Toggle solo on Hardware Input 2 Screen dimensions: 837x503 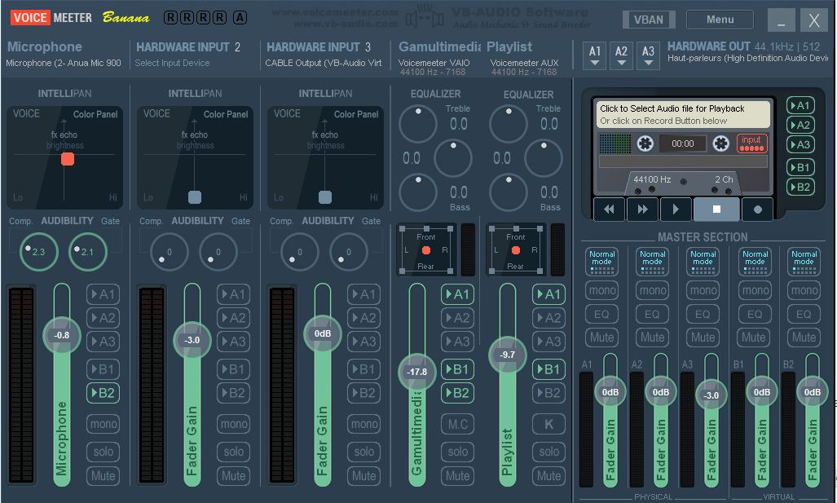(234, 451)
